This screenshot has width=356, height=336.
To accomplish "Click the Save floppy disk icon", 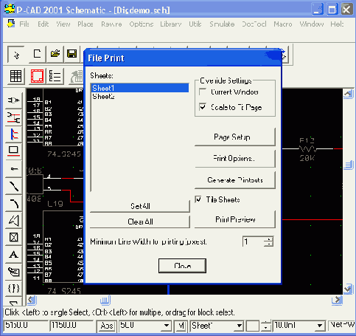I will 71,54.
